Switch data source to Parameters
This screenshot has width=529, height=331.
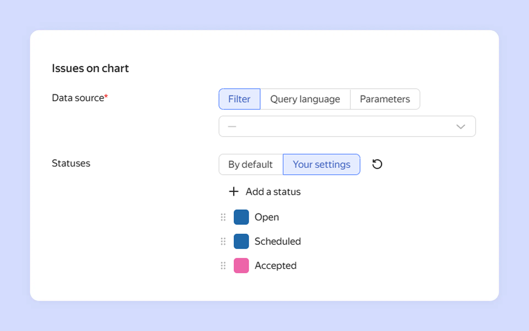click(x=385, y=99)
